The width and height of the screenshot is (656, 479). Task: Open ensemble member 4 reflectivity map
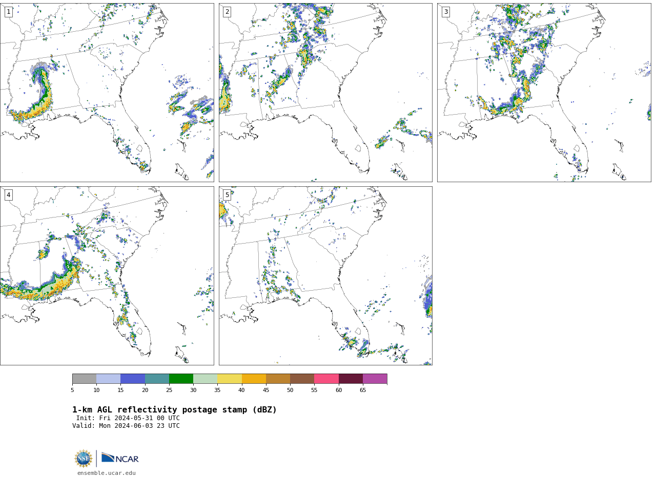(107, 276)
